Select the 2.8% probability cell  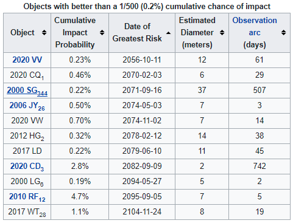(80, 166)
